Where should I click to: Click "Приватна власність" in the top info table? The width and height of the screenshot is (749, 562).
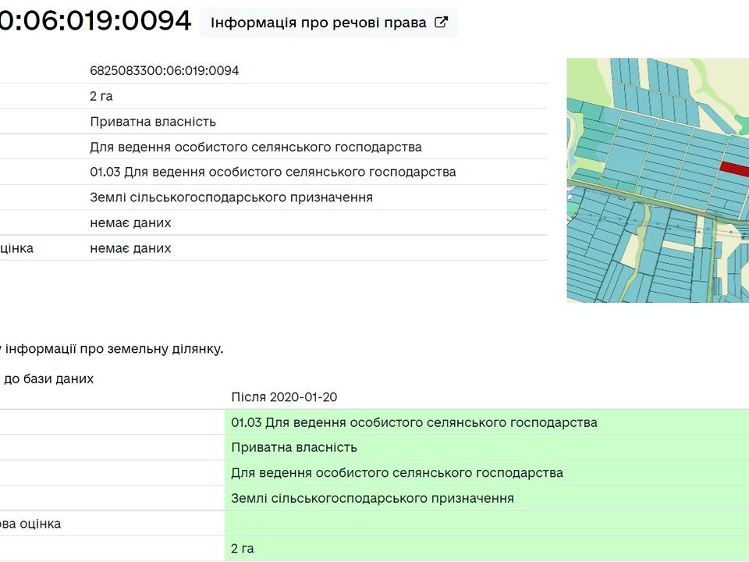coord(153,122)
